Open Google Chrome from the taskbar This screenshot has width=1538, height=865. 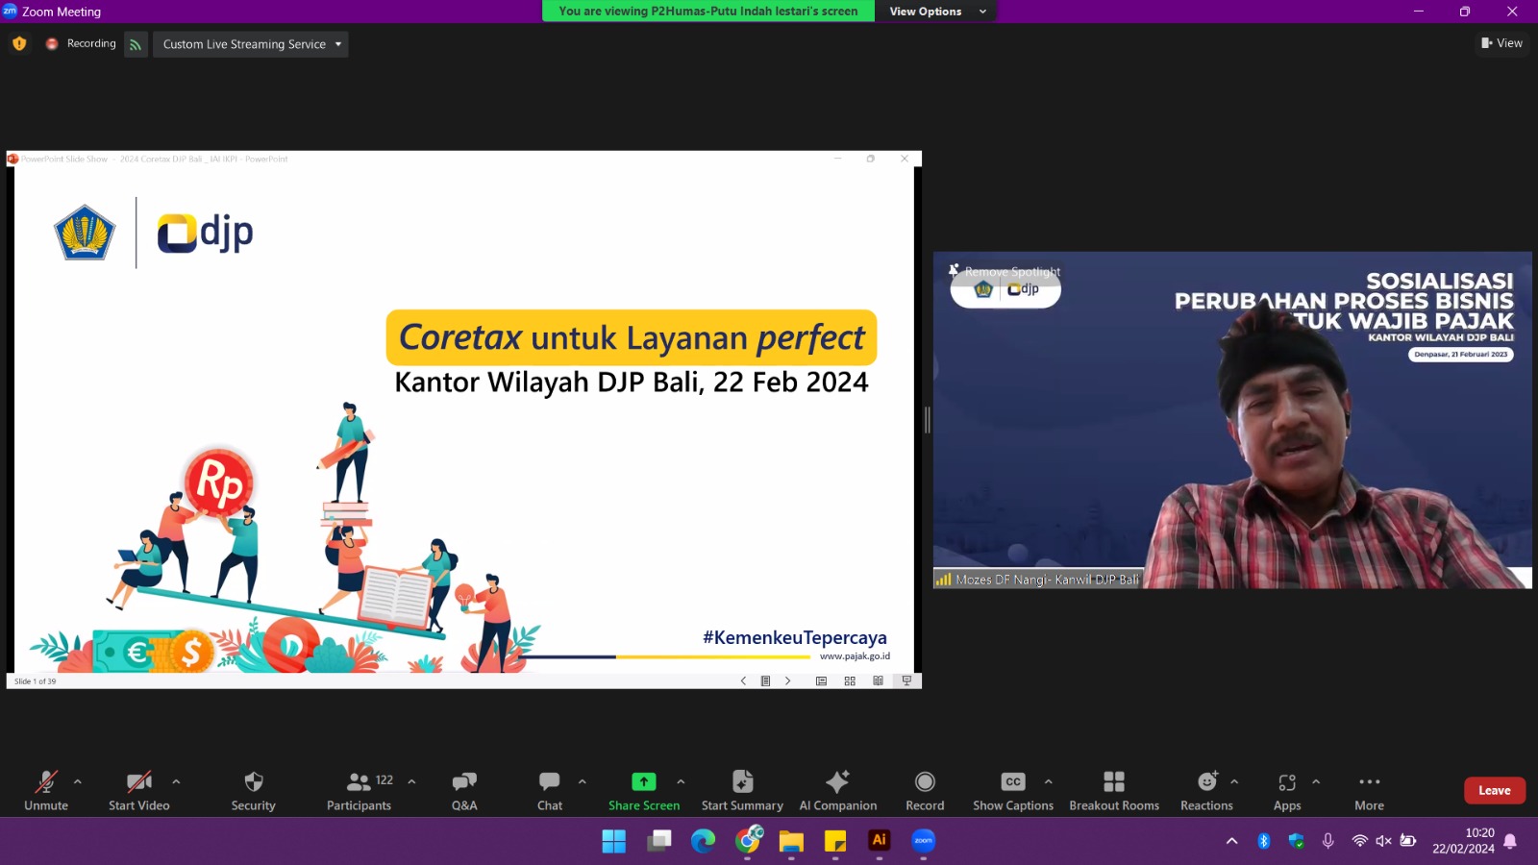click(748, 841)
